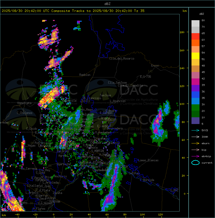Viewport: 215px width, 218px height.
Task: Click the 'SanJose' label below Clla.SanJose
Action: pos(105,95)
